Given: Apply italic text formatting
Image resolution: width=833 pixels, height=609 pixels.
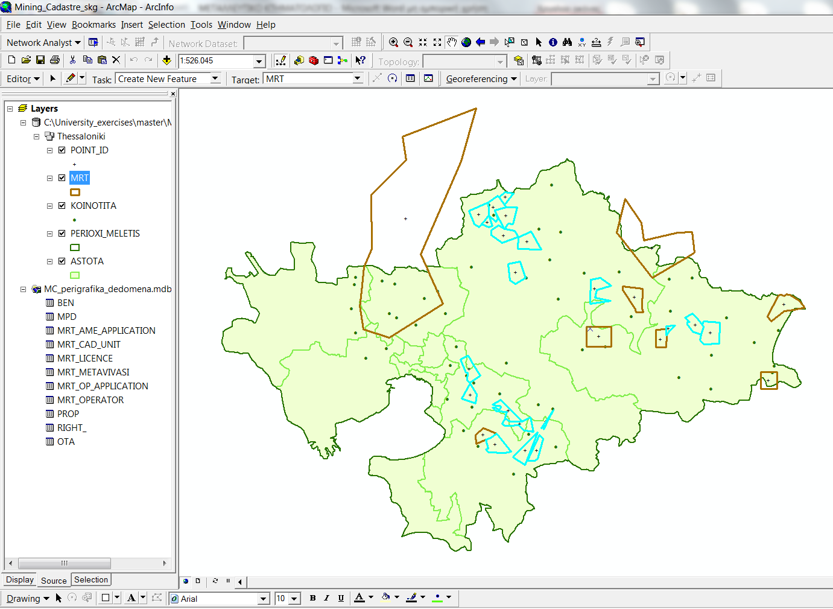Looking at the screenshot, I should coord(326,598).
